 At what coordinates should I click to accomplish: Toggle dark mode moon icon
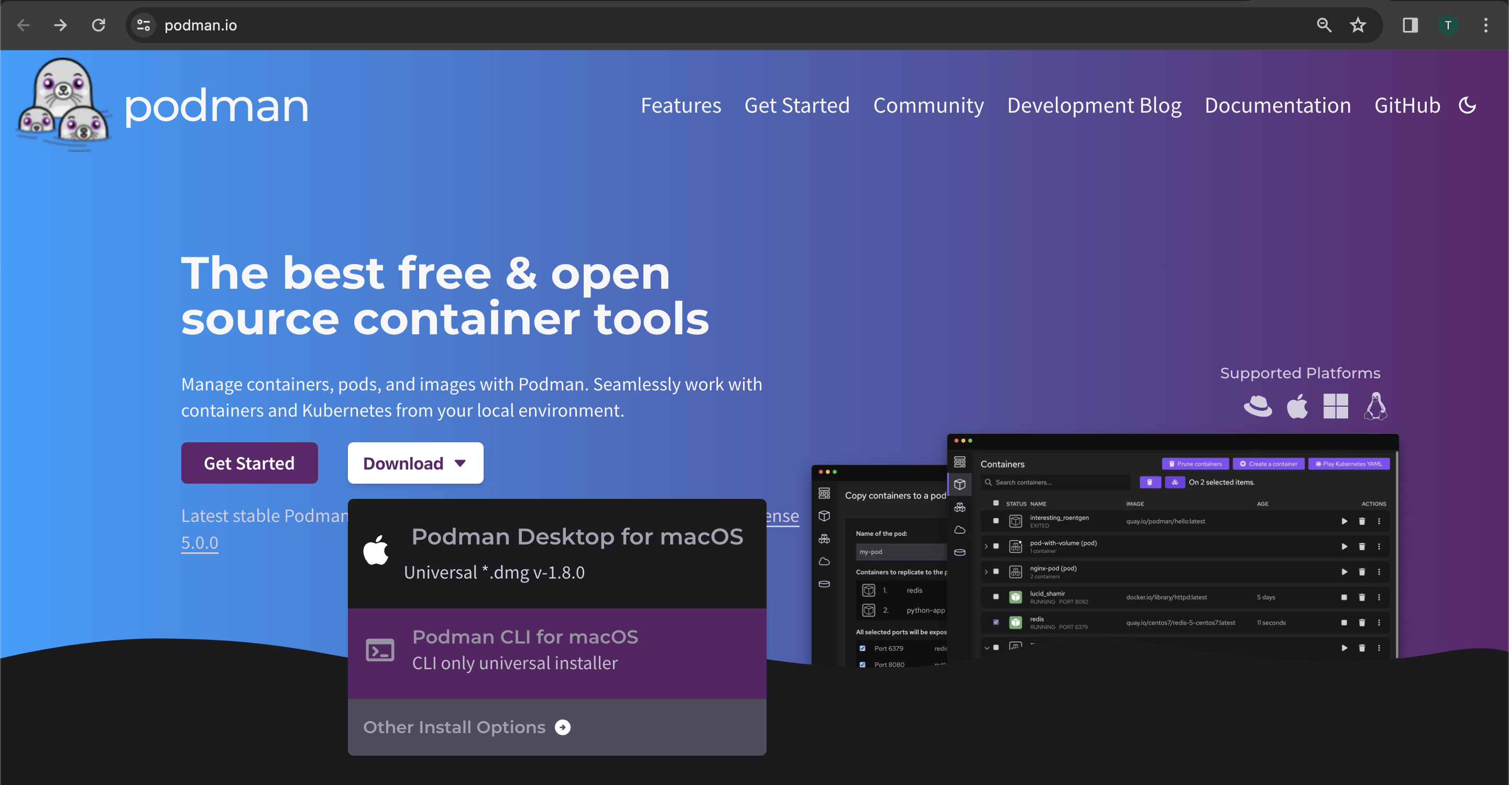coord(1467,105)
